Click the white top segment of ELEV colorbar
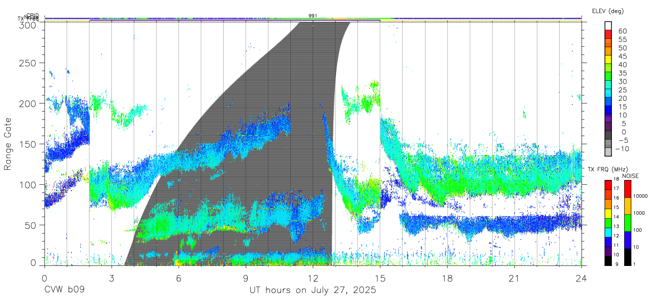 tap(609, 27)
